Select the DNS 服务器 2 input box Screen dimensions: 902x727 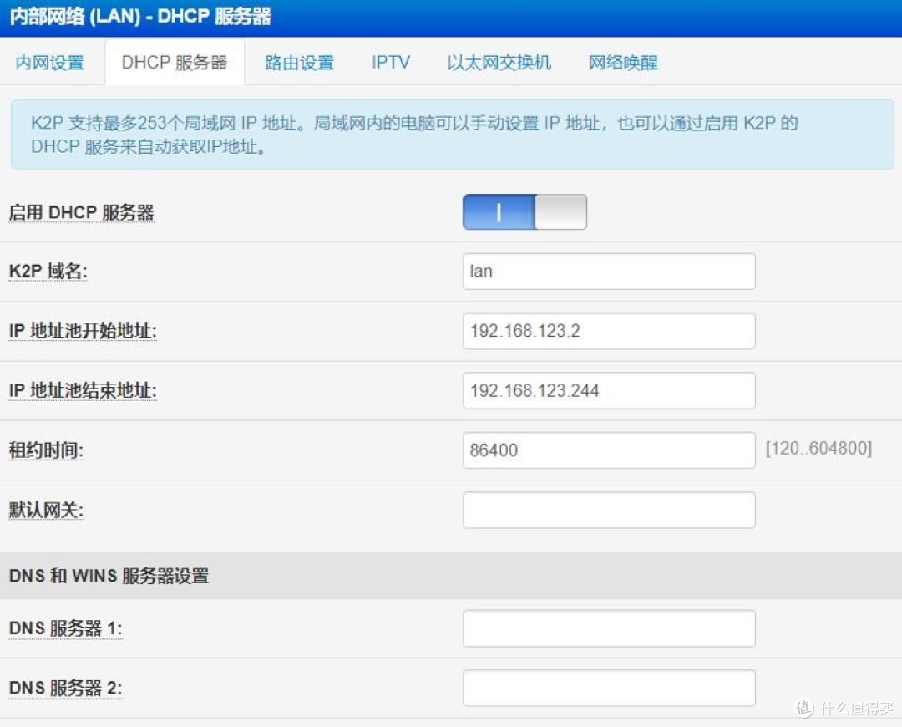pyautogui.click(x=608, y=688)
